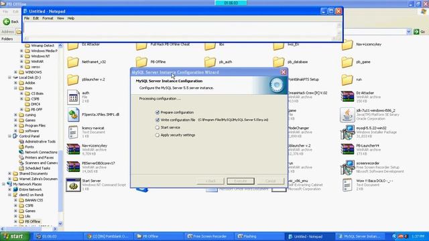
Task: Open the mysql-5.5.22-win32 installer package icon
Action: [347, 133]
